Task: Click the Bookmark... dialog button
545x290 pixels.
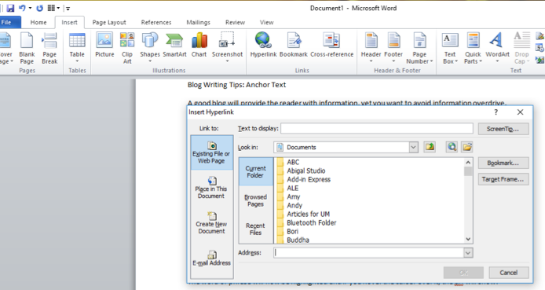Action: pyautogui.click(x=503, y=163)
